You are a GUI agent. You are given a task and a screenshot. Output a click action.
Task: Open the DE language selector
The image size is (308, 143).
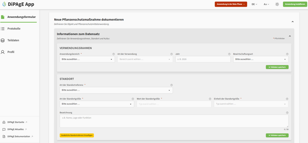(254, 4)
